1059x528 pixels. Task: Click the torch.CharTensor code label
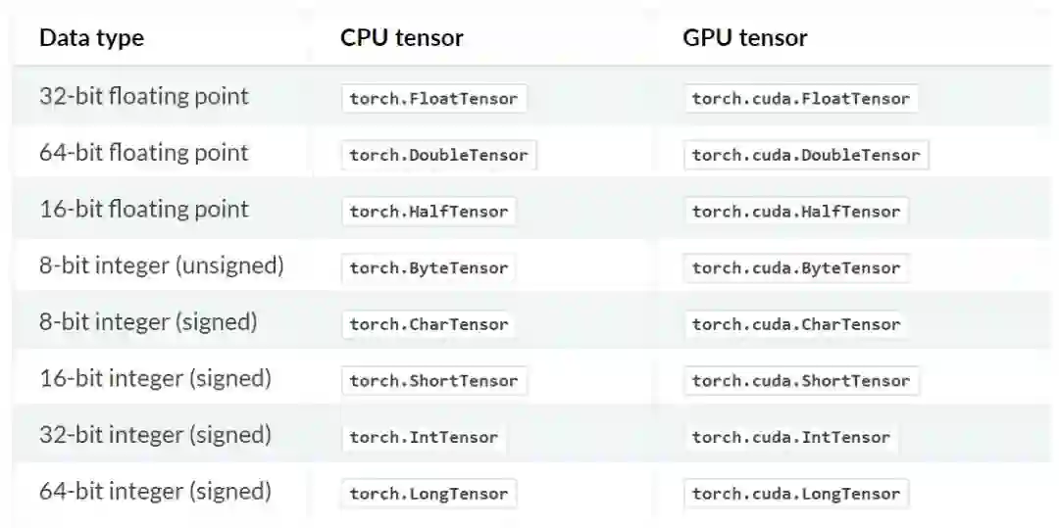pyautogui.click(x=429, y=324)
